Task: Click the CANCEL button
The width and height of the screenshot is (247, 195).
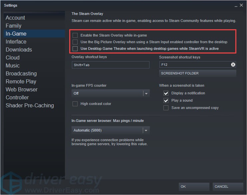Action: click(228, 187)
